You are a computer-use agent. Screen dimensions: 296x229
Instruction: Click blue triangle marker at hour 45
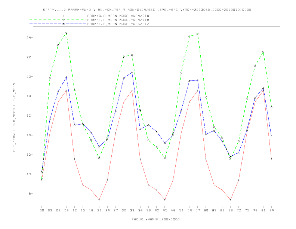tap(165, 143)
